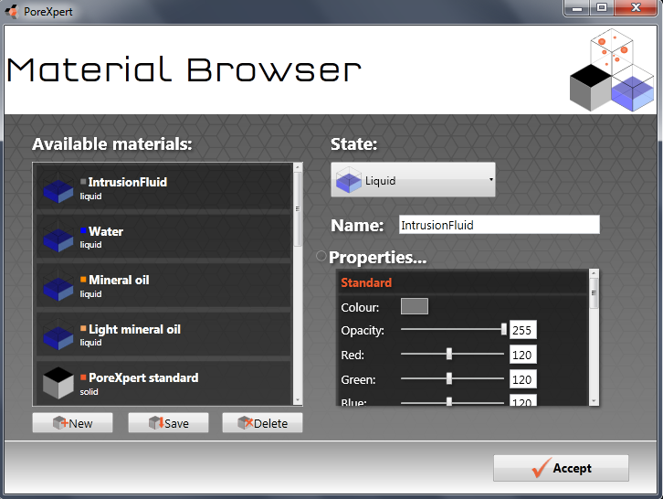
Task: Click the Liquid state cube icon
Action: (348, 181)
